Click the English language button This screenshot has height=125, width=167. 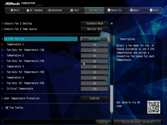(103, 122)
